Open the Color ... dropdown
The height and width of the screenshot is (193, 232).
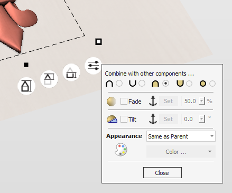pos(181,152)
